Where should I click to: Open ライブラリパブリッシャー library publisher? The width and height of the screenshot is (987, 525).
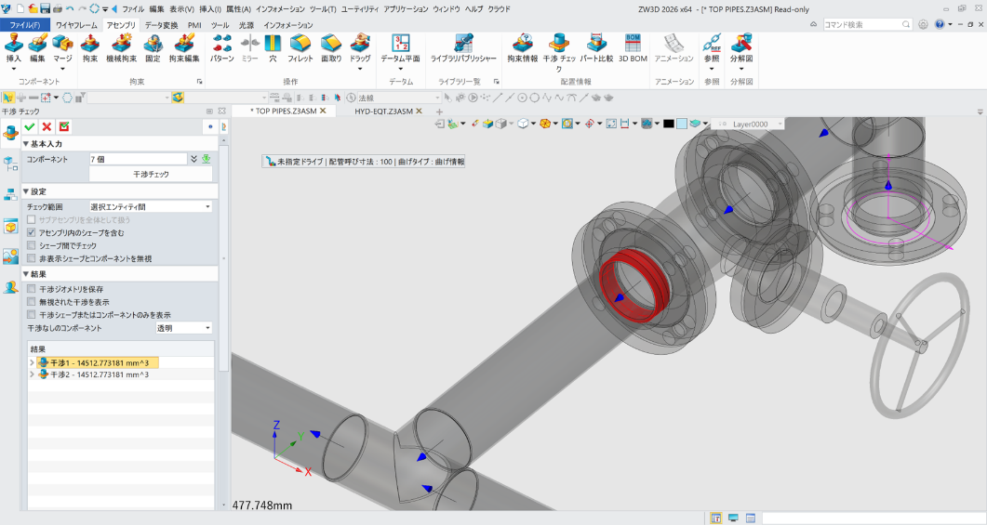(x=463, y=48)
